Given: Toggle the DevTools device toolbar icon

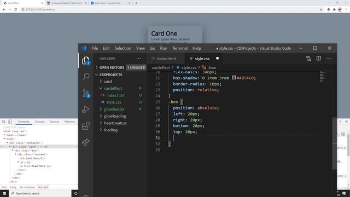Looking at the screenshot, I should 10,121.
